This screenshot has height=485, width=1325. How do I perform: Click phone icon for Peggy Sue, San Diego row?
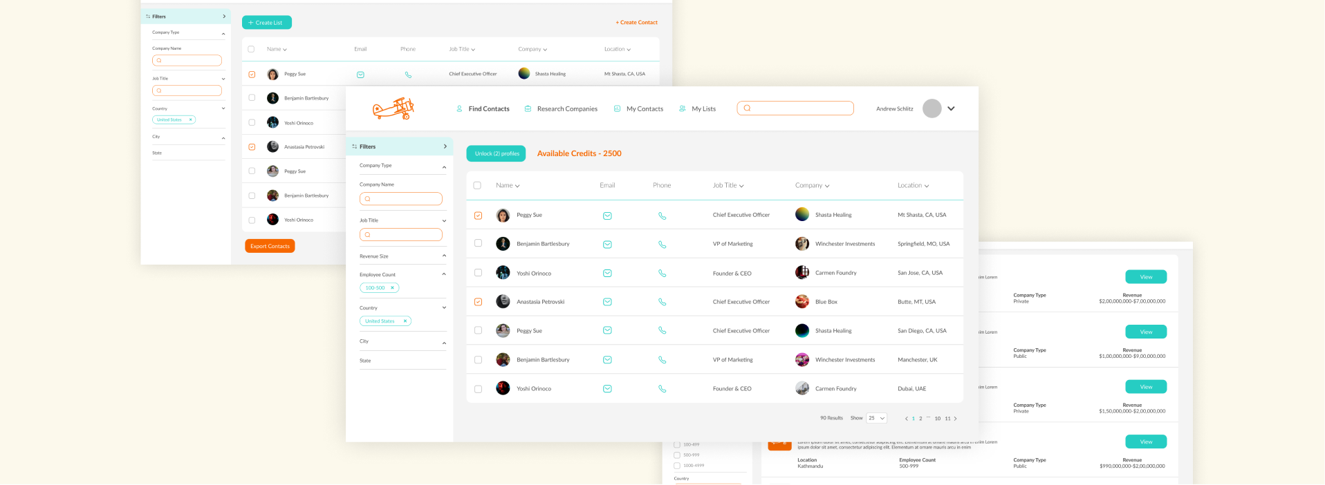click(x=662, y=331)
